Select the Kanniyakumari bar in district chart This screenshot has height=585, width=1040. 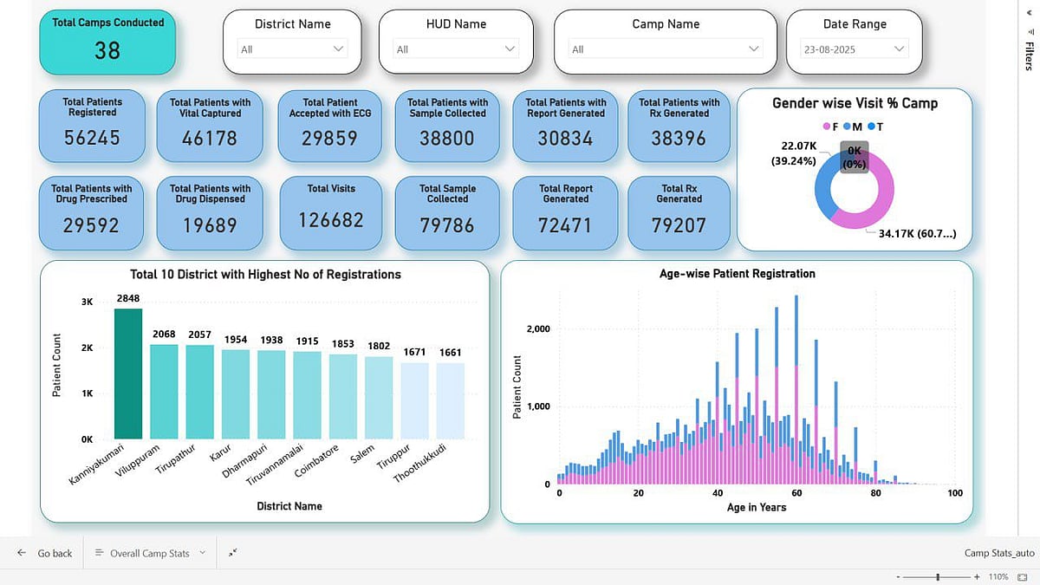[x=127, y=374]
